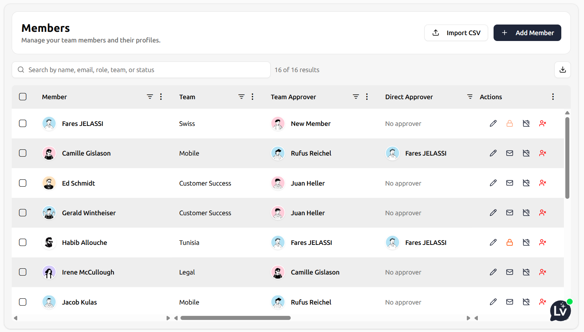
Task: Click orange lock icon for Habib Allouche
Action: coord(510,242)
